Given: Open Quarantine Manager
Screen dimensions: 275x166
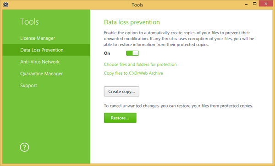Looking at the screenshot, I should 41,74.
